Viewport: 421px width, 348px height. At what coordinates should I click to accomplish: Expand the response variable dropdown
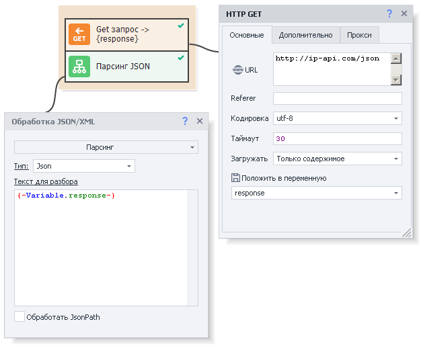316,193
